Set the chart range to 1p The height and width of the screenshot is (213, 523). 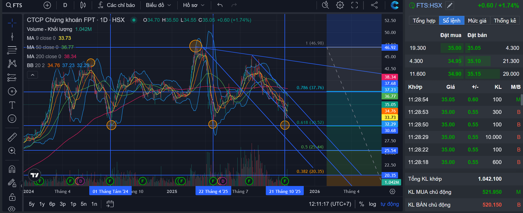(73, 204)
